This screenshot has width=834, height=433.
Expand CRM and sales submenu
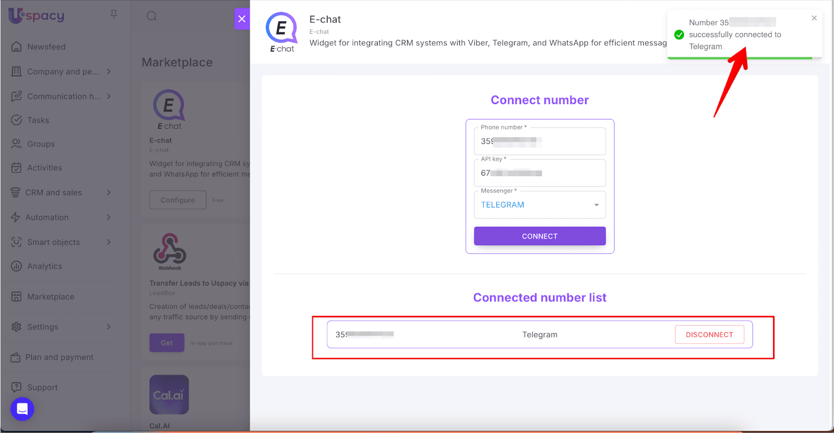pos(108,193)
